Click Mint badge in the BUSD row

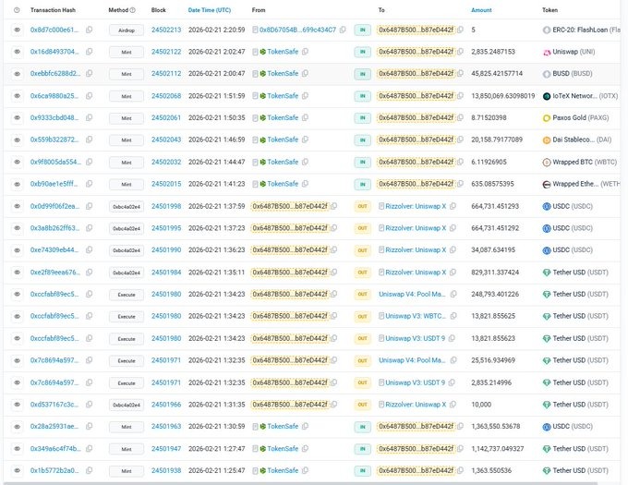pos(127,74)
